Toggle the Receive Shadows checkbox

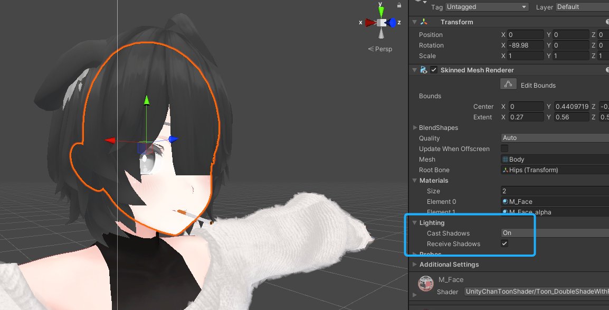pyautogui.click(x=505, y=243)
